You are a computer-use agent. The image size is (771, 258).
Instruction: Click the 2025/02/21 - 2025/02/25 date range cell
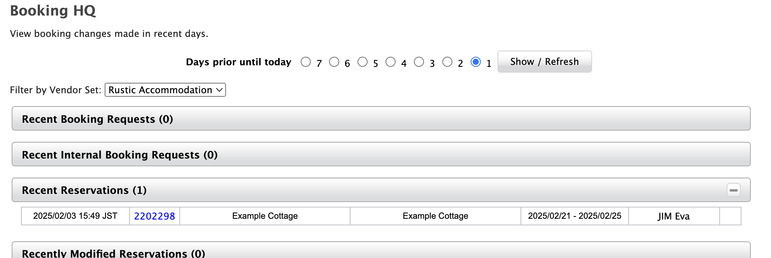574,216
